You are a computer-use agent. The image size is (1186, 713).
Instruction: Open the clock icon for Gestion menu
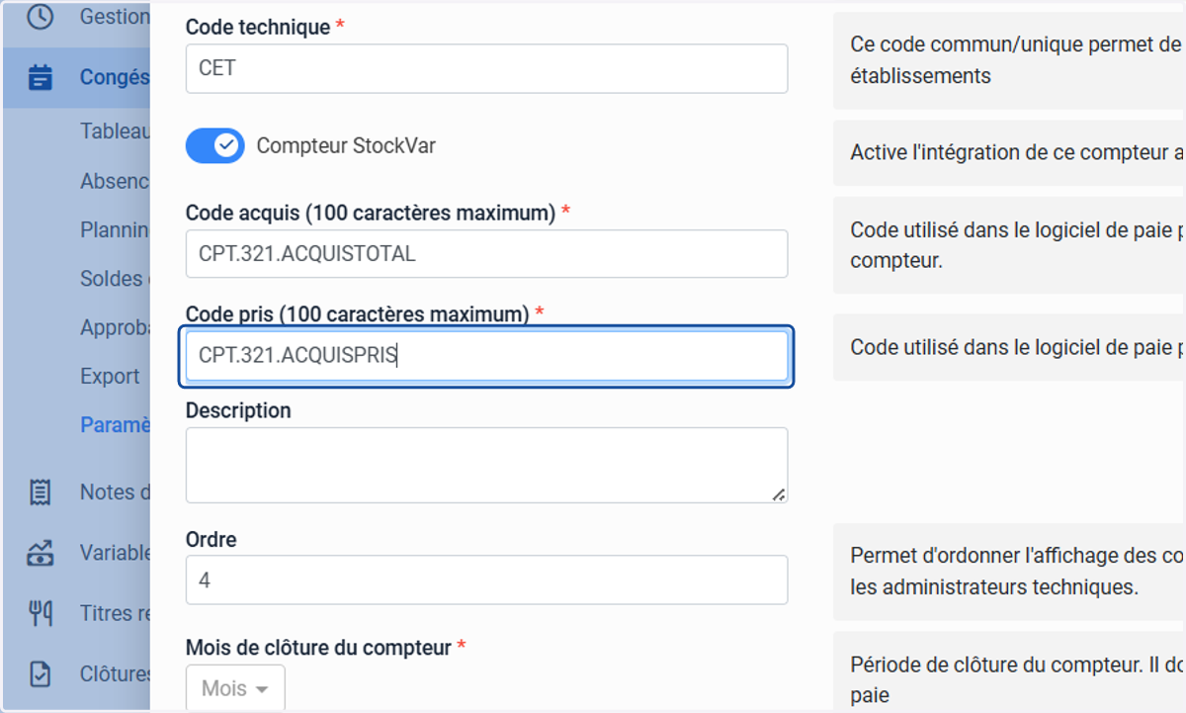pyautogui.click(x=40, y=17)
